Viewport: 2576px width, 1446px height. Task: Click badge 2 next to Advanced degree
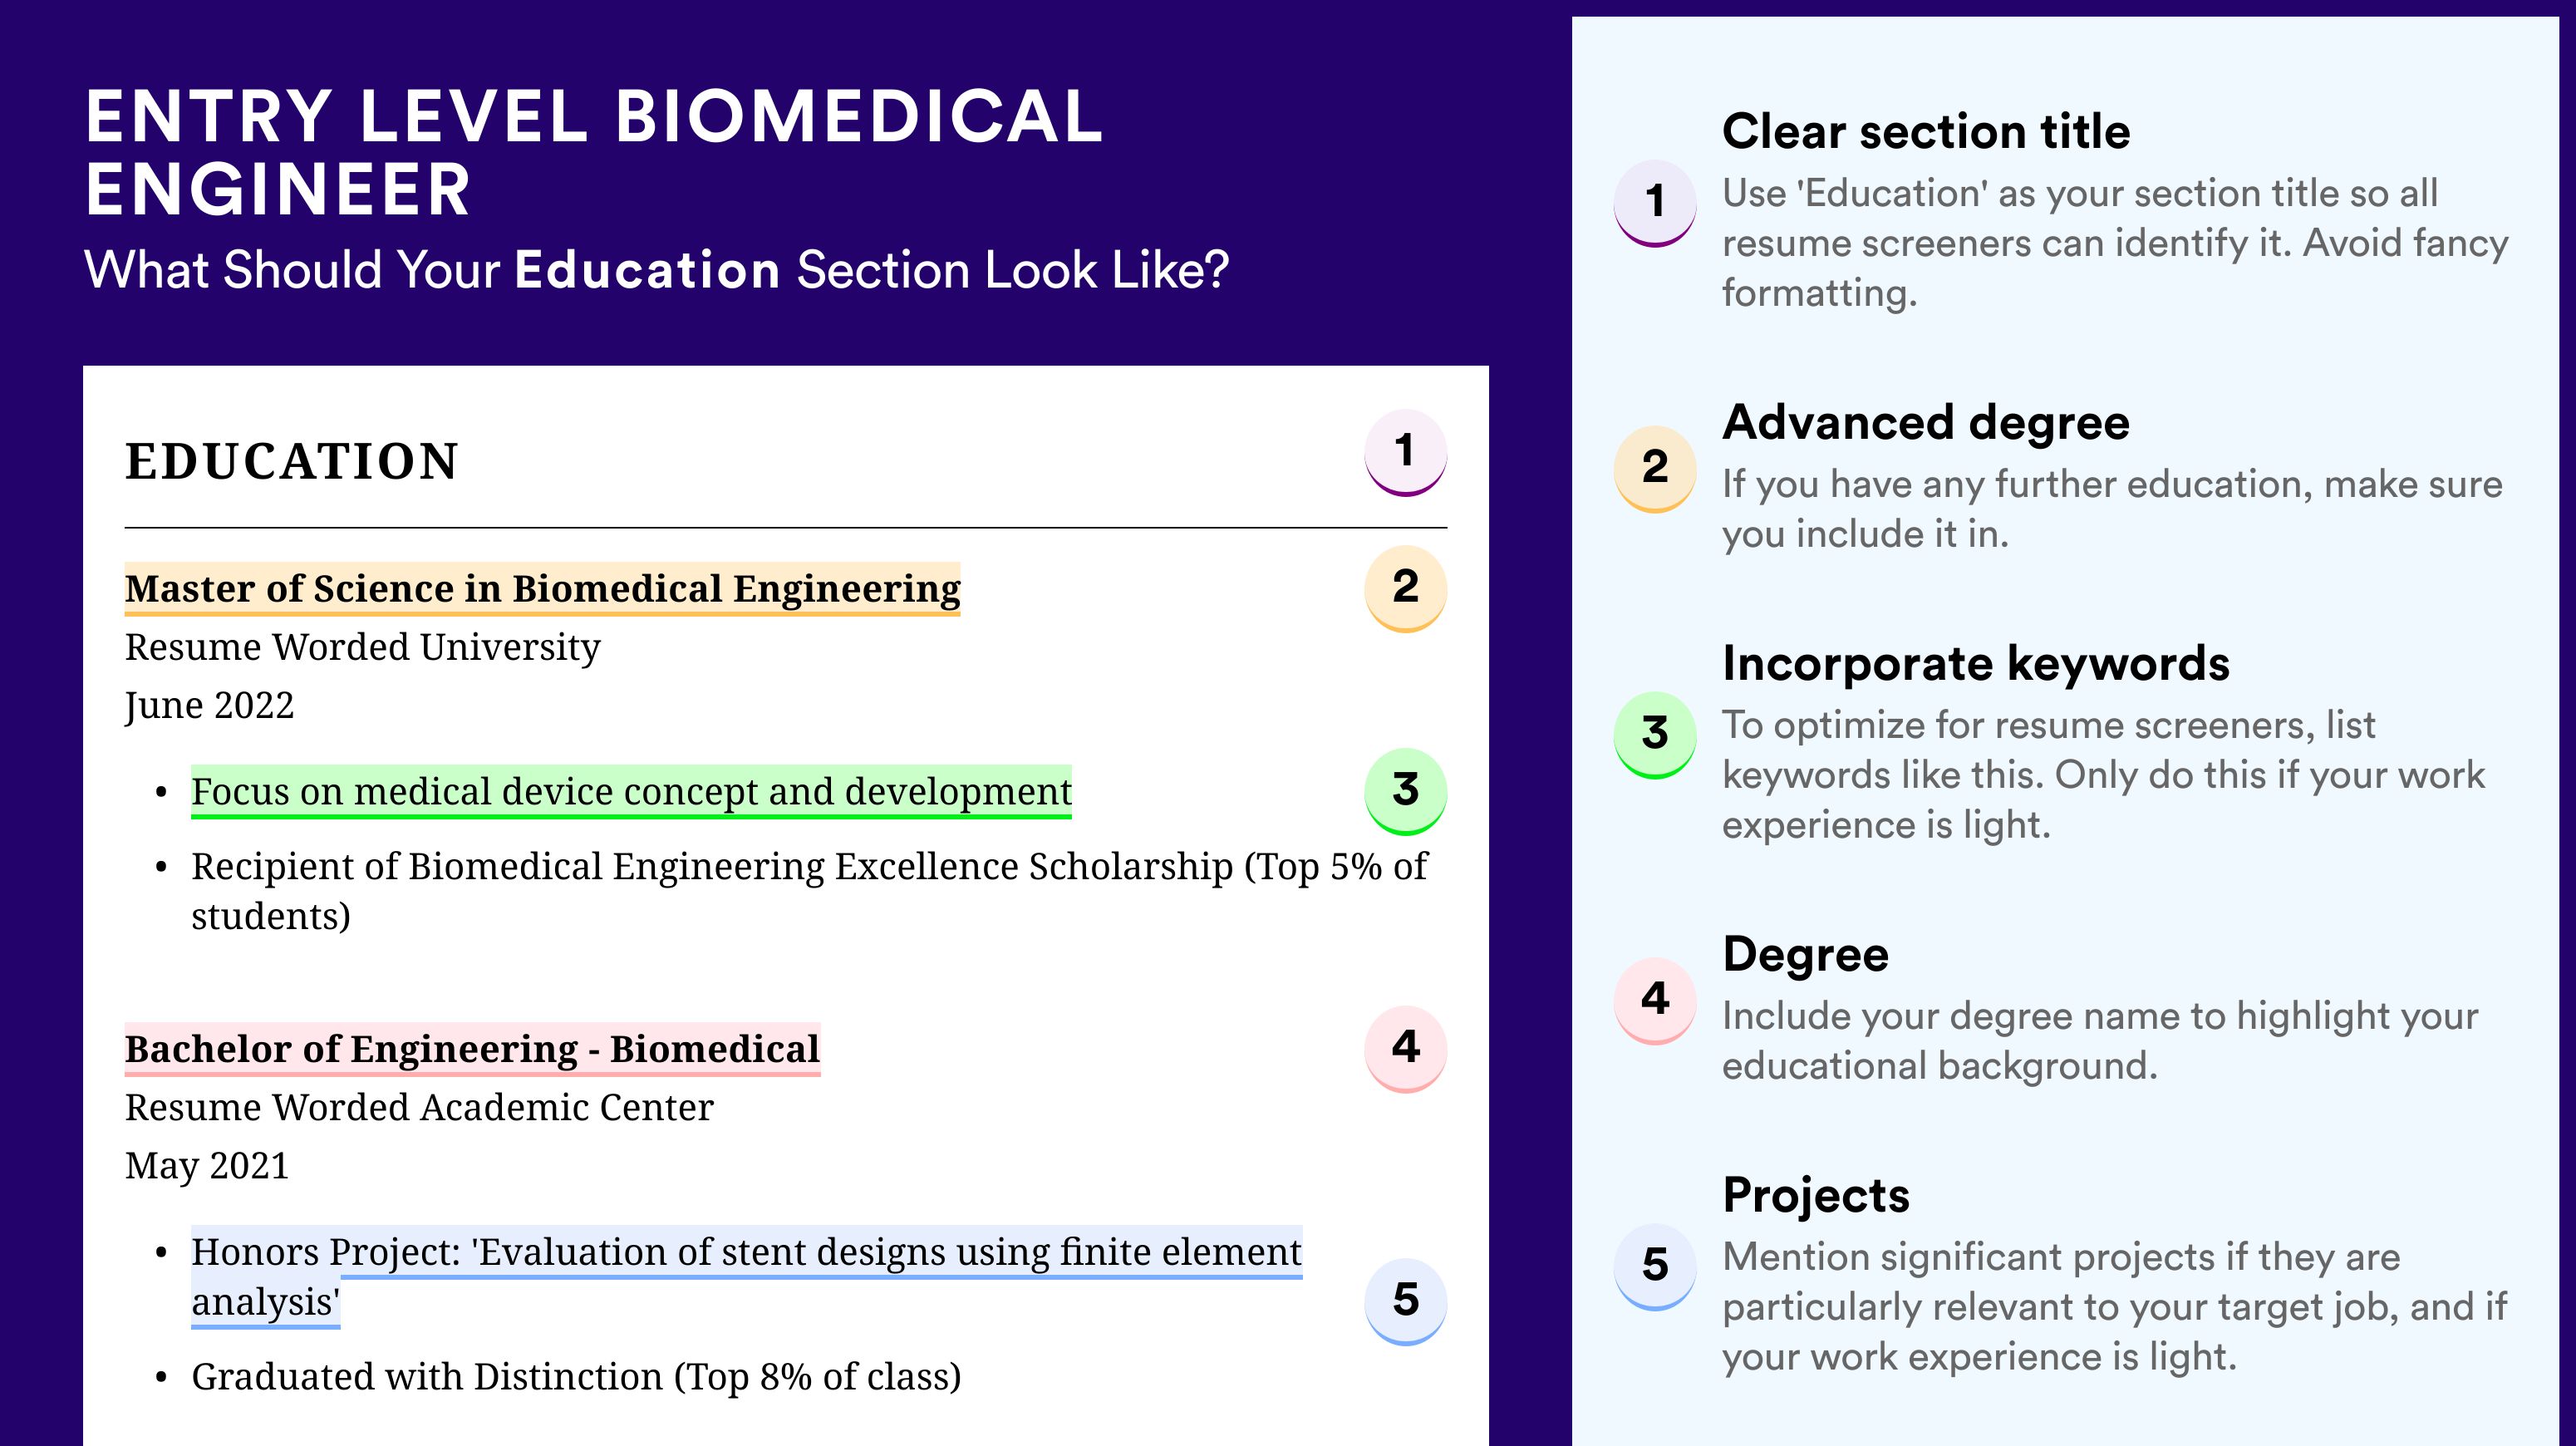(x=1655, y=469)
